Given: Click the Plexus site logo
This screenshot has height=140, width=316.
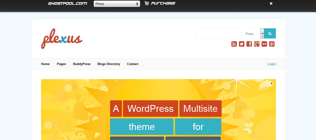Looking at the screenshot, I should tap(62, 39).
